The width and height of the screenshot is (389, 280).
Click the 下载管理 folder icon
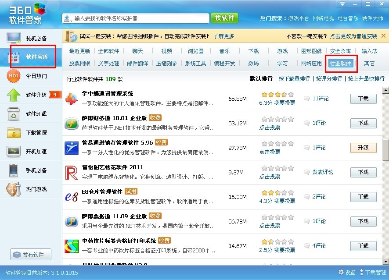point(14,133)
